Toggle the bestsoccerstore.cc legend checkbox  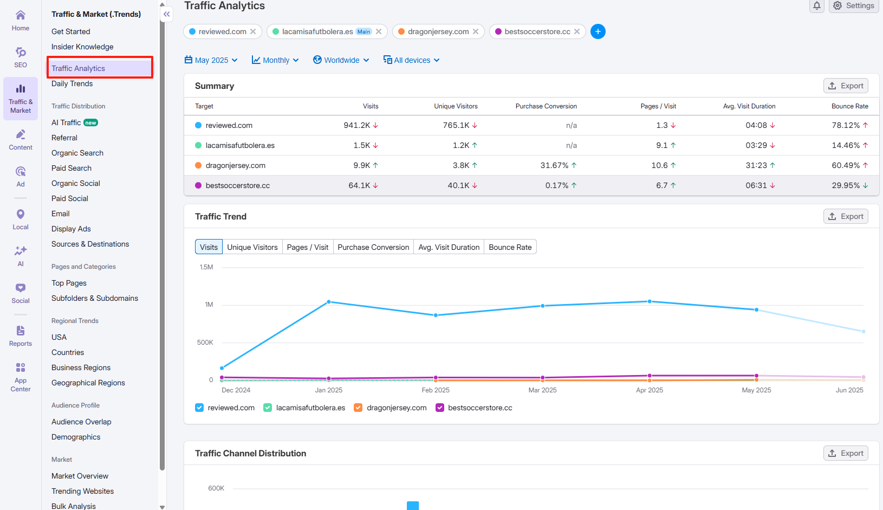(440, 408)
